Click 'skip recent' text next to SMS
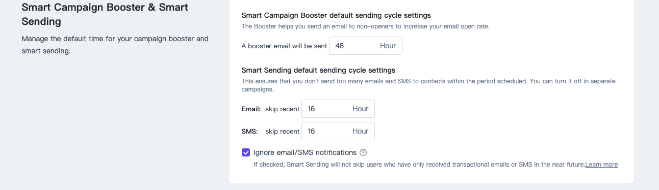The width and height of the screenshot is (659, 190). tap(282, 131)
